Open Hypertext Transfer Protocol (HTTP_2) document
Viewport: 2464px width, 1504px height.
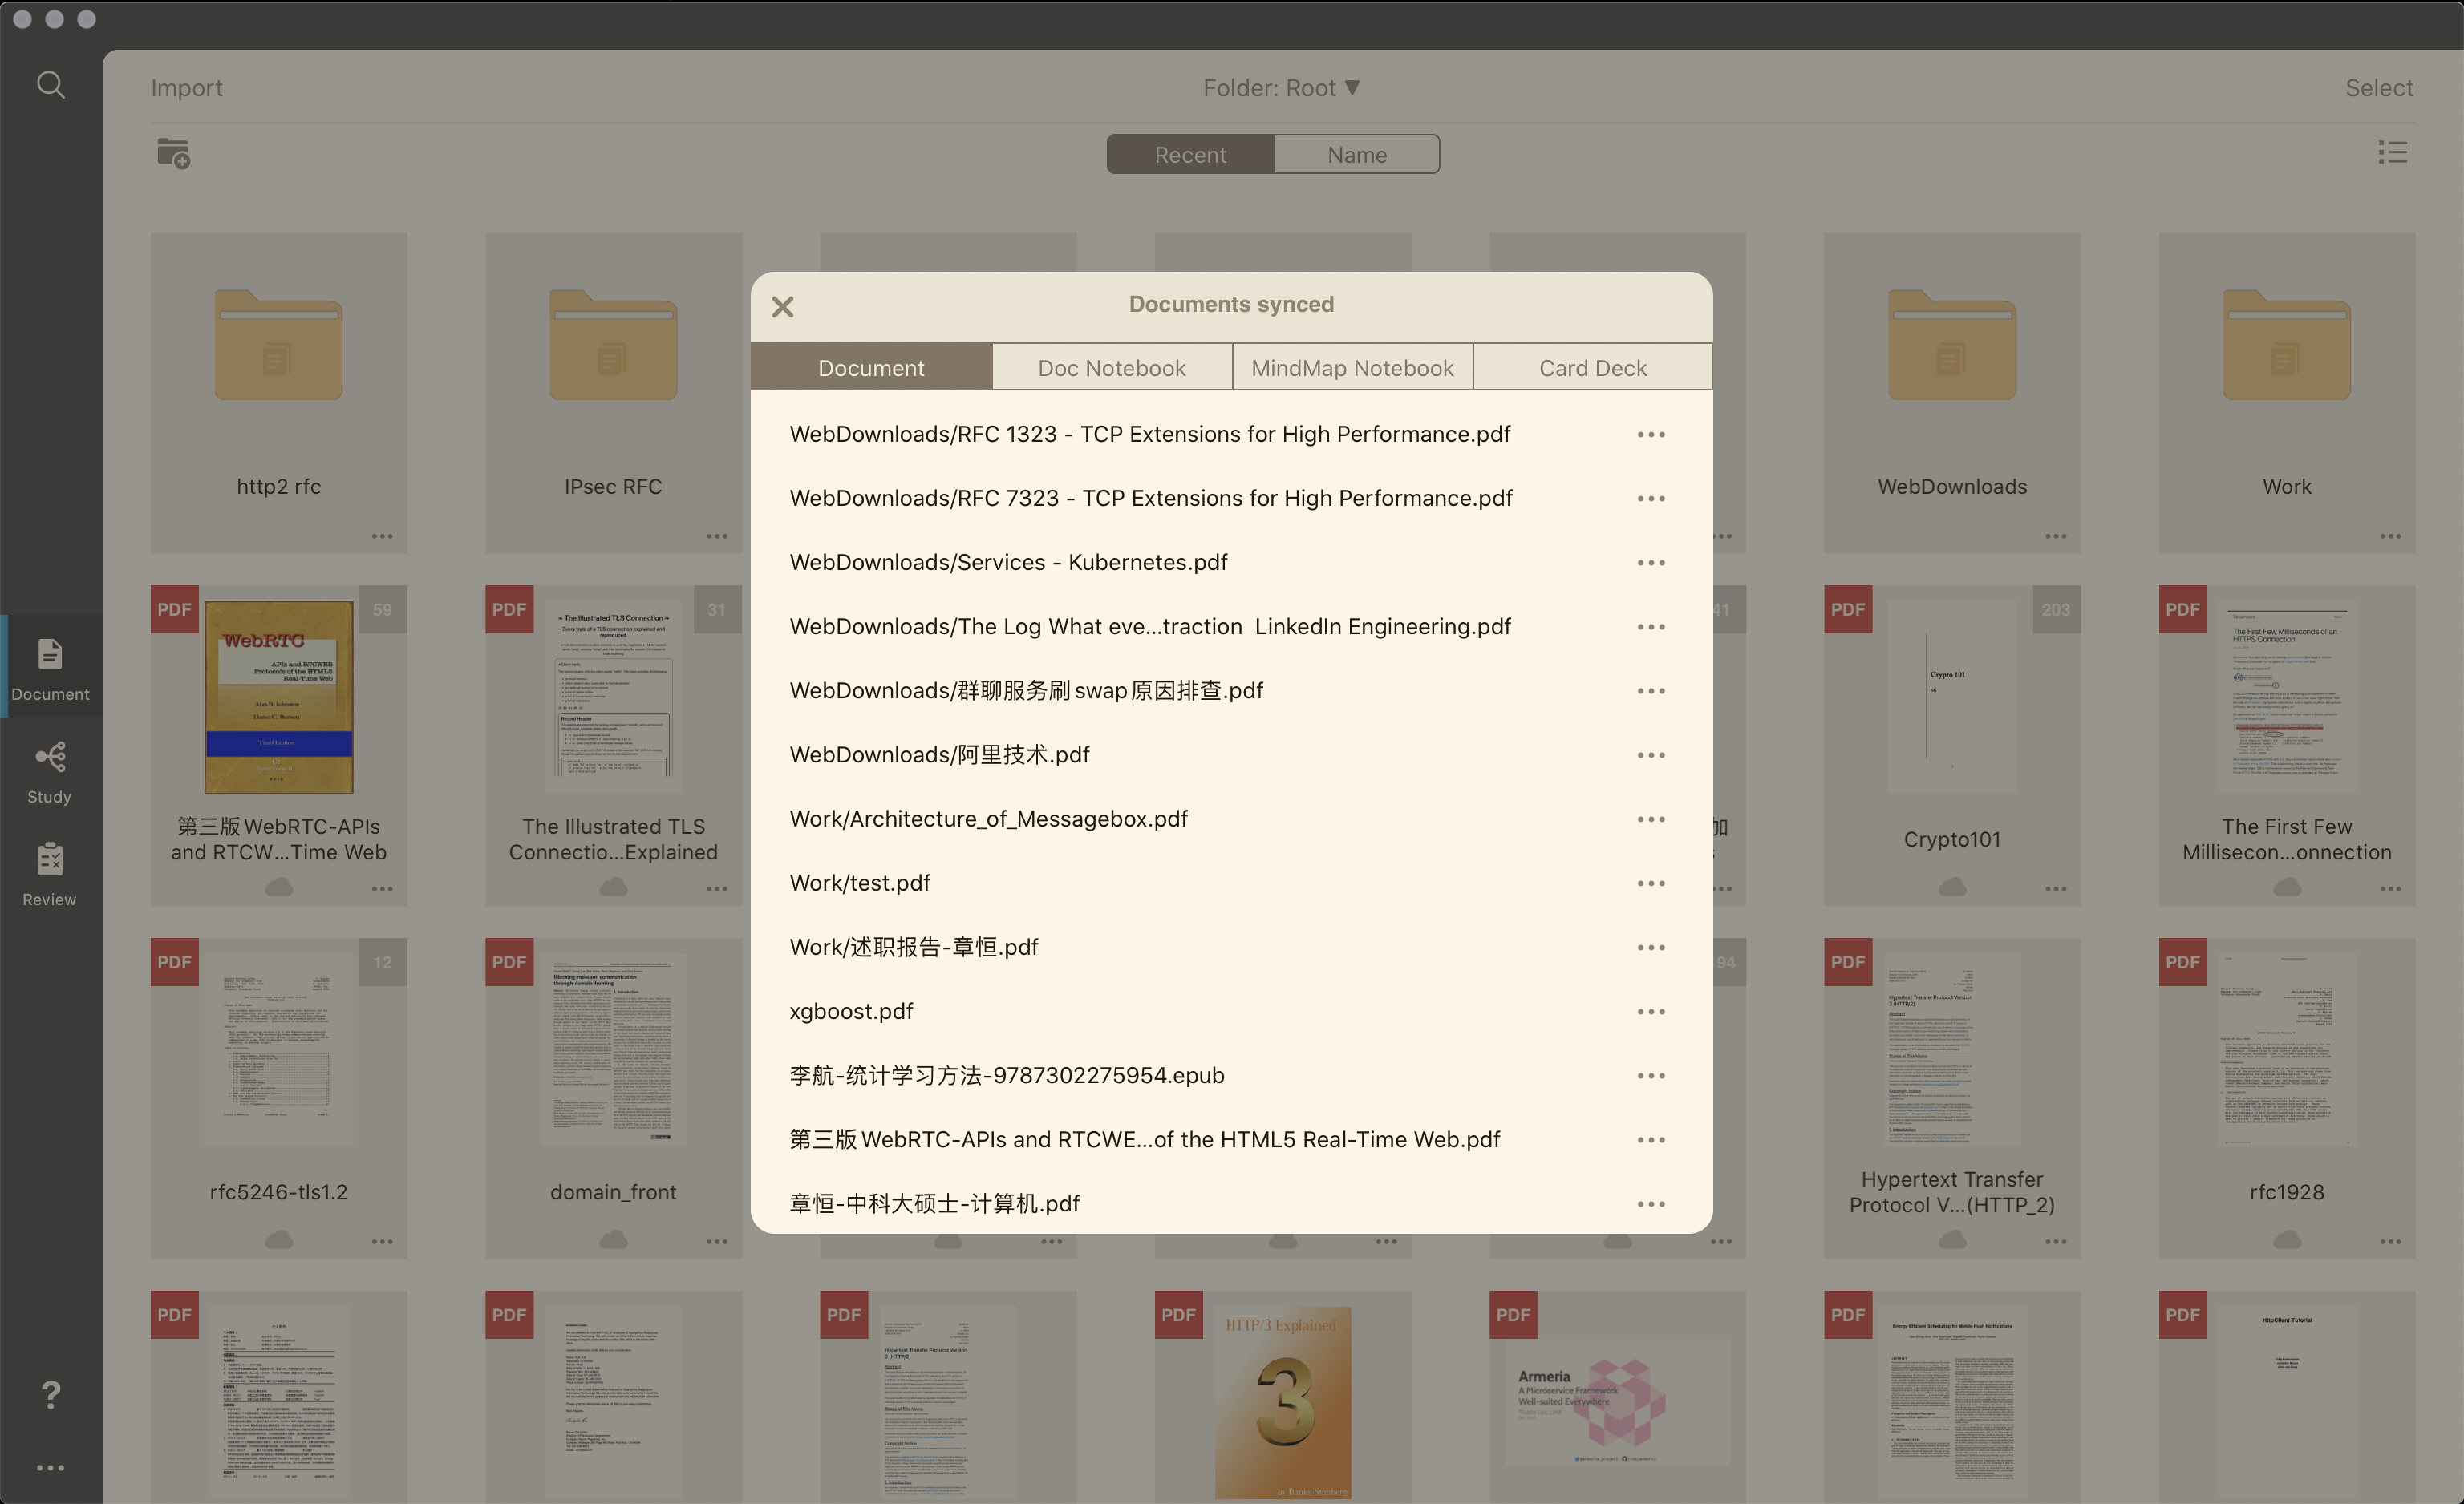point(1952,1049)
